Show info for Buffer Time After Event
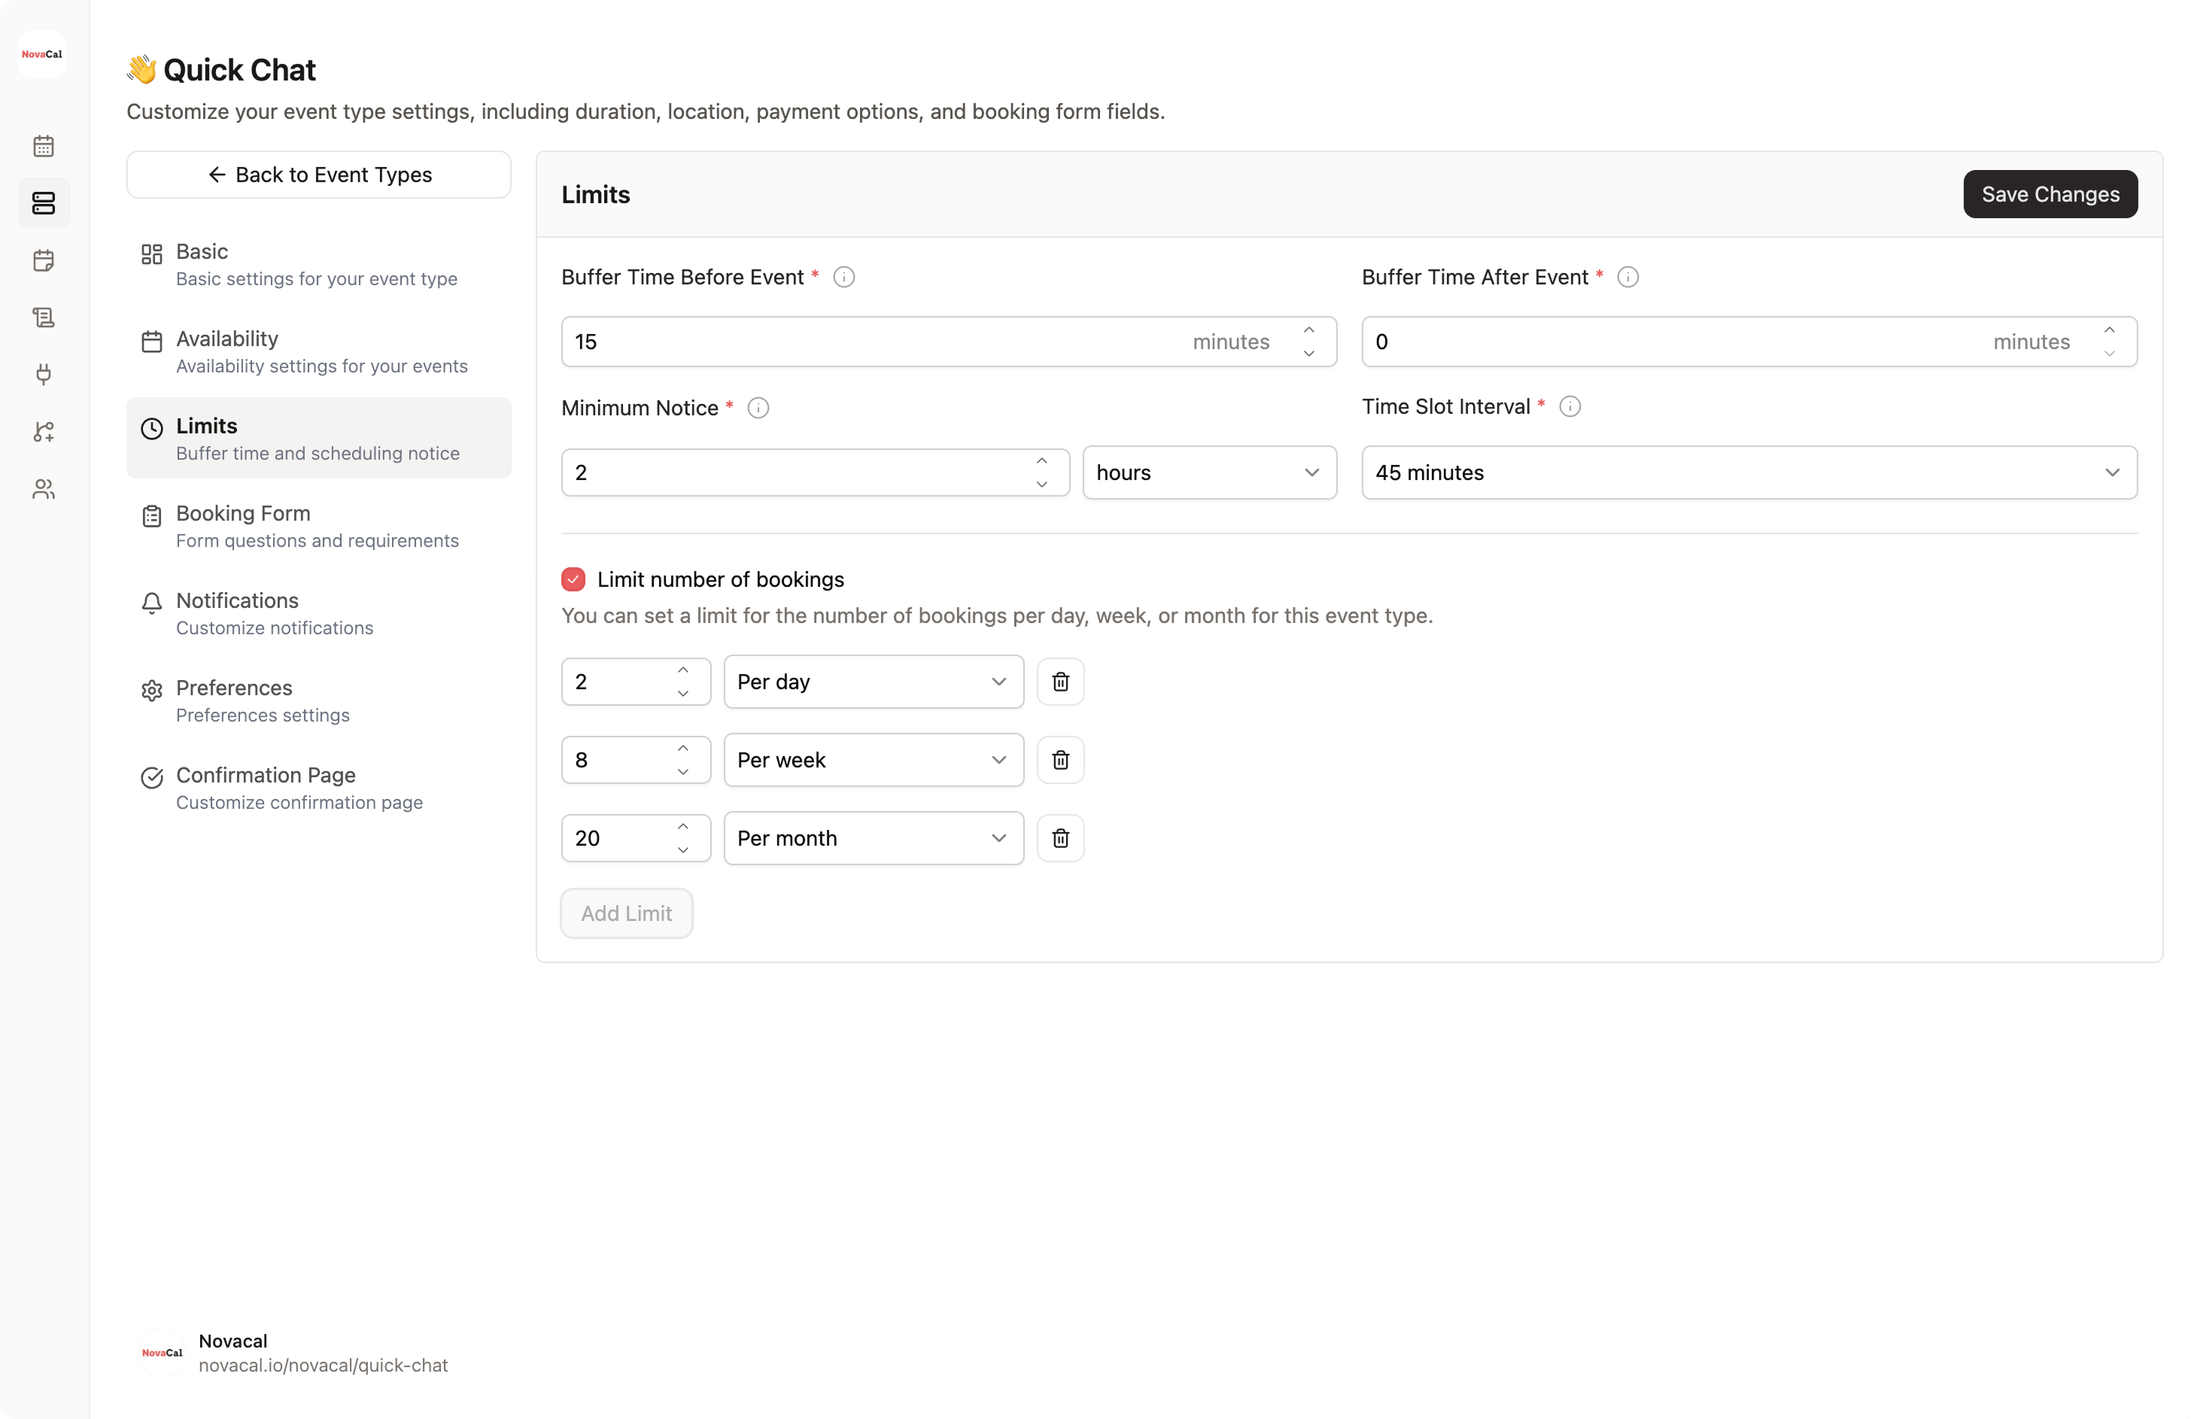The height and width of the screenshot is (1419, 2200). (1628, 278)
